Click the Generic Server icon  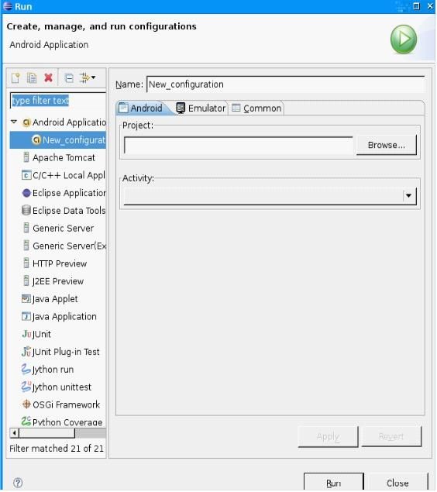tap(26, 228)
